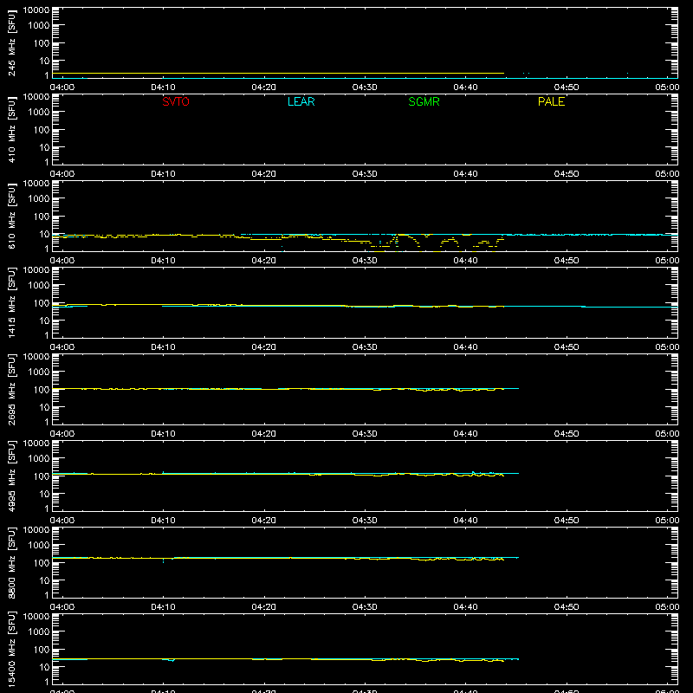The width and height of the screenshot is (693, 693).
Task: Select the 1415 MHz [SFU] axis title
Action: coord(11,303)
